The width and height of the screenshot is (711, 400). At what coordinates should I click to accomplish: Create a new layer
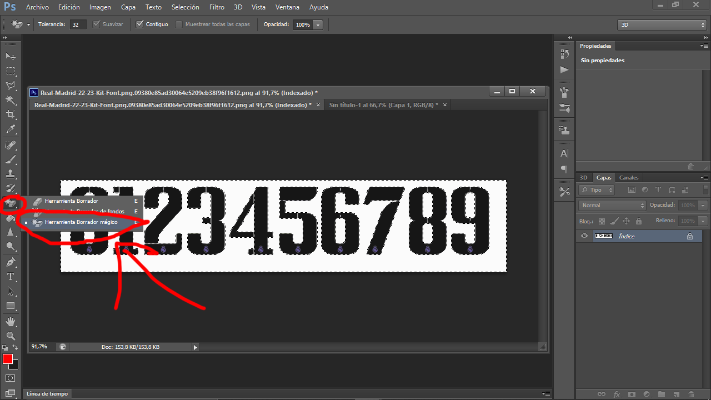click(x=676, y=394)
